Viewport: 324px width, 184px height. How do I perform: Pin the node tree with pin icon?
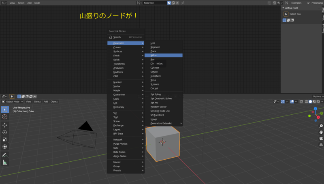[x=183, y=3]
